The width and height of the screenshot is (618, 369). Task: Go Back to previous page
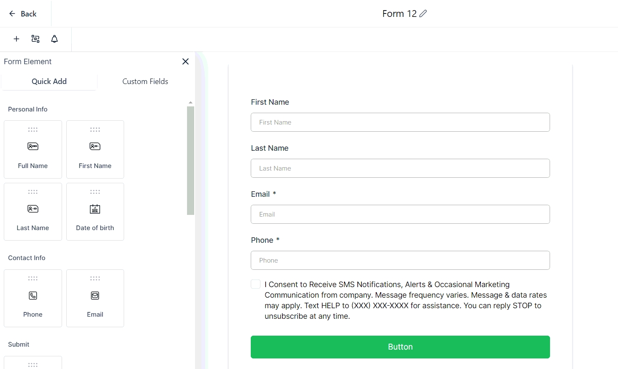pyautogui.click(x=23, y=14)
